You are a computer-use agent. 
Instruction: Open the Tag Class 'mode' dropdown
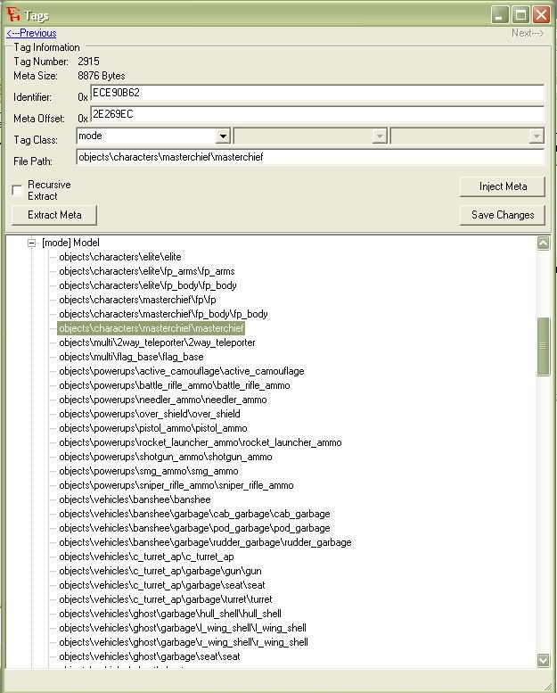pos(223,136)
